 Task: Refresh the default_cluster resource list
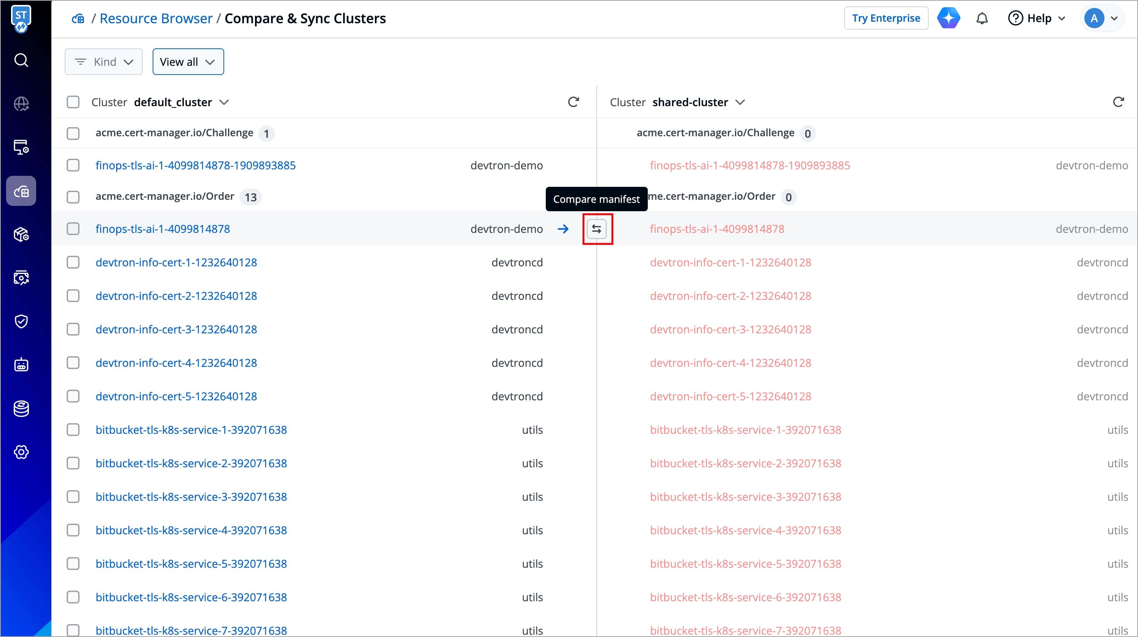click(573, 102)
